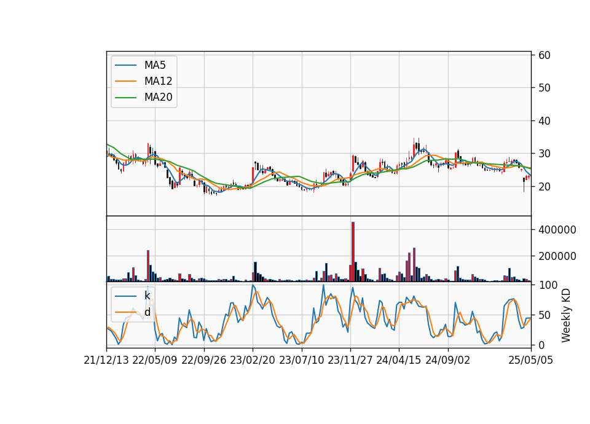Screen dimensions: 590x424
Task: Click the KD axis value 0
Action: point(541,345)
